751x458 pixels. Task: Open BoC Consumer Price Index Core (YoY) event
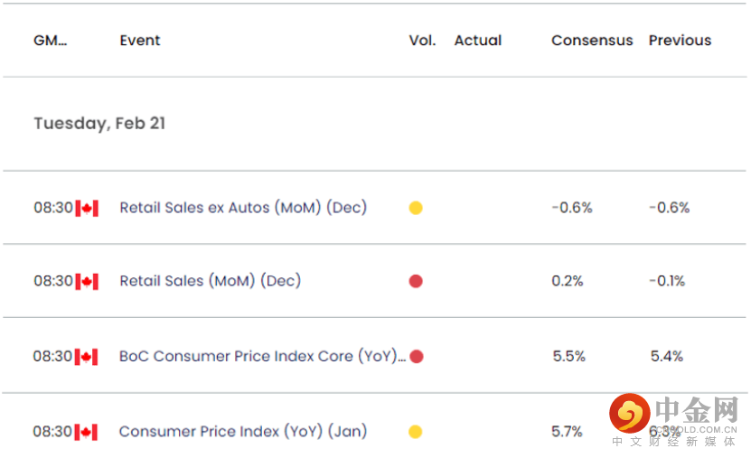point(262,356)
